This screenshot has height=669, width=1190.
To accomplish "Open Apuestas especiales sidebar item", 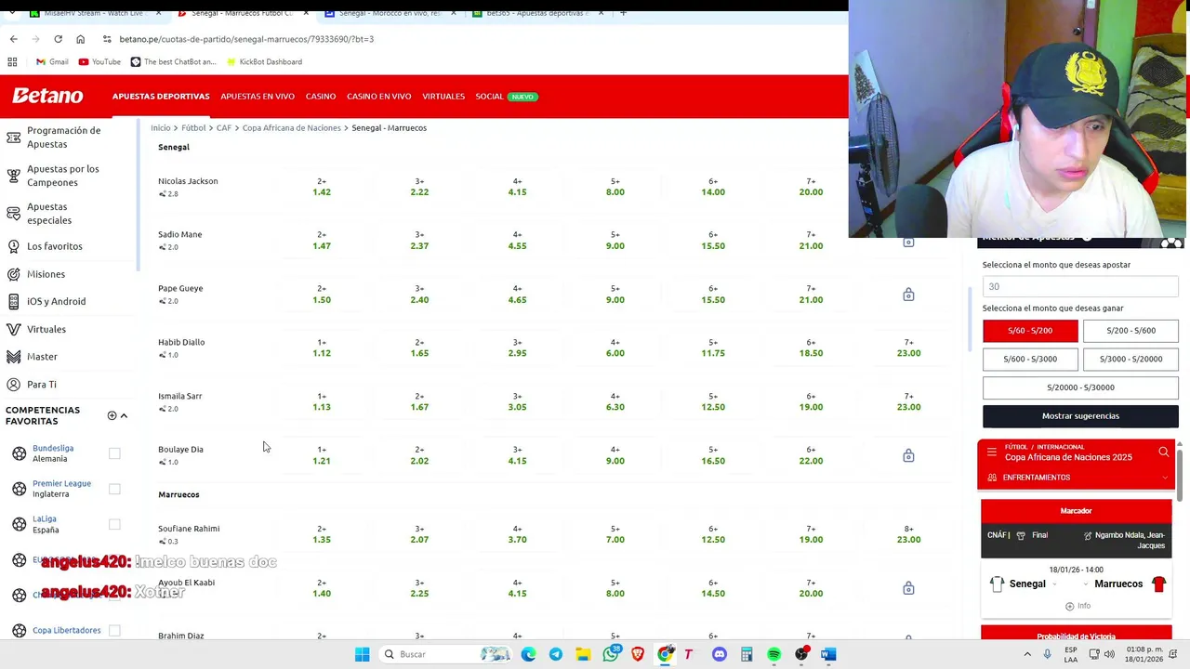I will (65, 214).
